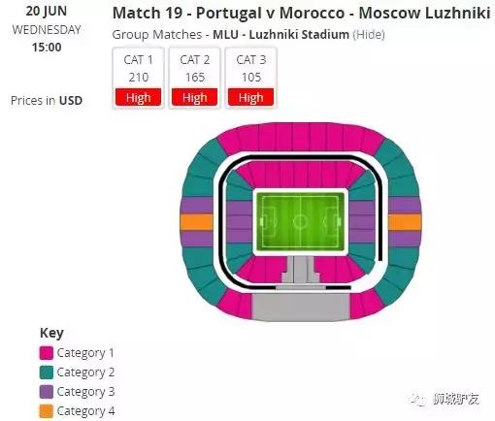Click the Hide link beside Luzhniki Stadium

point(369,35)
